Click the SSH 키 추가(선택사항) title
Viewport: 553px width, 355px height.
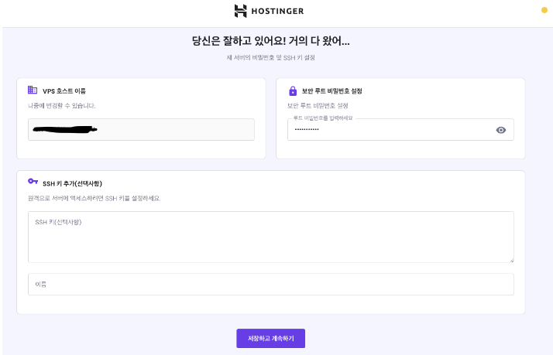pos(72,183)
